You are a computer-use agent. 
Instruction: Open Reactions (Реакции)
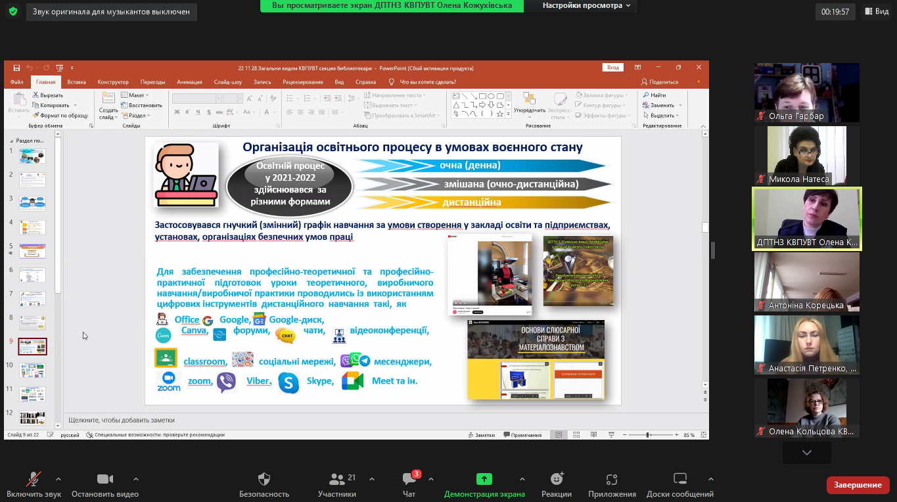click(557, 486)
